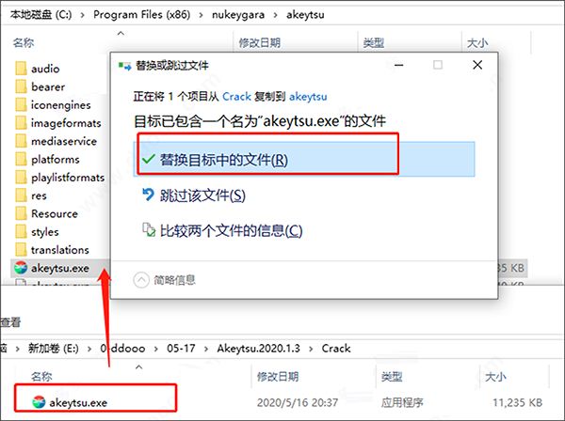Close the Replace or Skip Files dialog
Image resolution: width=565 pixels, height=421 pixels.
click(477, 65)
